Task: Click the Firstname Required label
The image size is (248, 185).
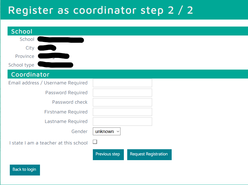Action: point(66,112)
